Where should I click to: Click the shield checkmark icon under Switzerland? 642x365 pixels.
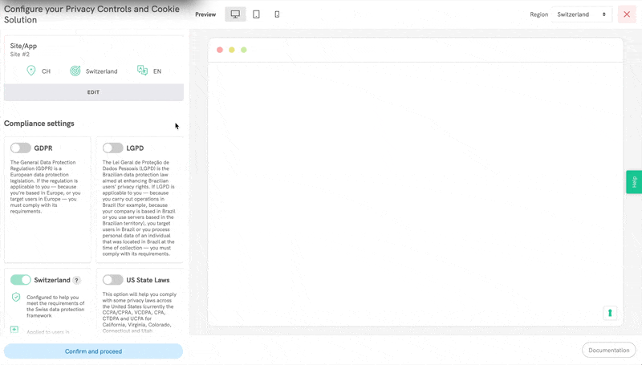point(16,297)
